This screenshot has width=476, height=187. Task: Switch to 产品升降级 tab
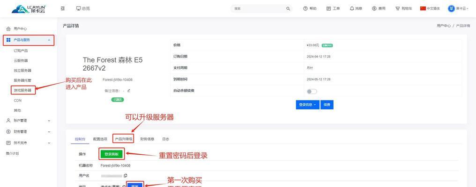[124, 139]
